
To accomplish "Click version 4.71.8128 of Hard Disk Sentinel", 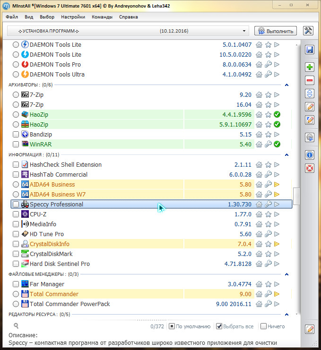I will tap(238, 264).
